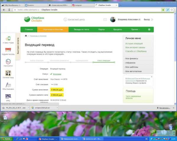Screen dimensions: 177x141
Task: Click the Все загрузки link
Action: tap(165, 108)
